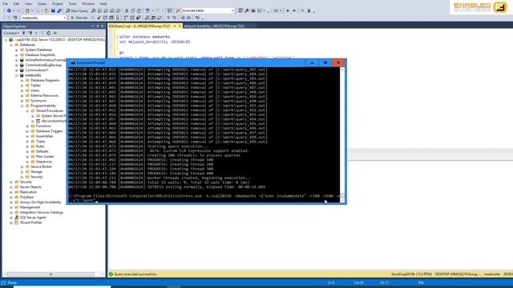Image resolution: width=513 pixels, height=288 pixels.
Task: Click the activity monitor icon in Object Explorer
Action: (x=55, y=33)
